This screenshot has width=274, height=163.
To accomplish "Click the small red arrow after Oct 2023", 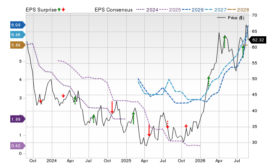I will [x=41, y=101].
